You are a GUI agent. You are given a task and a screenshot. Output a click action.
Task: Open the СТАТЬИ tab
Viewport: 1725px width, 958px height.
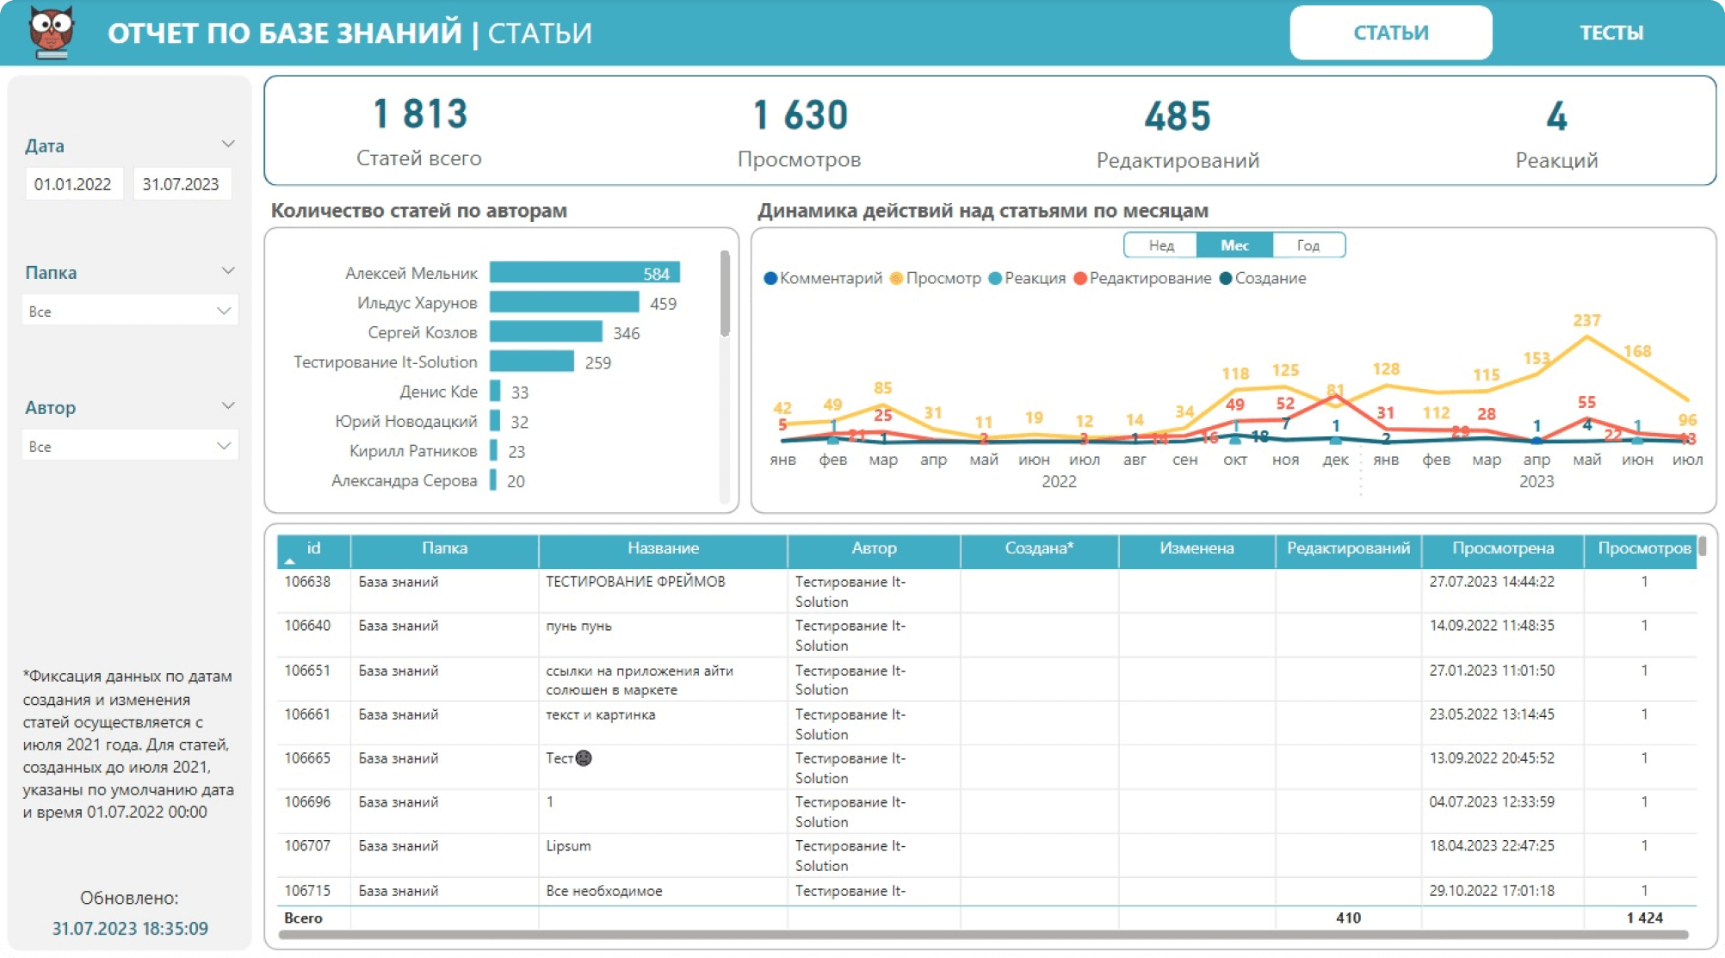click(x=1390, y=33)
